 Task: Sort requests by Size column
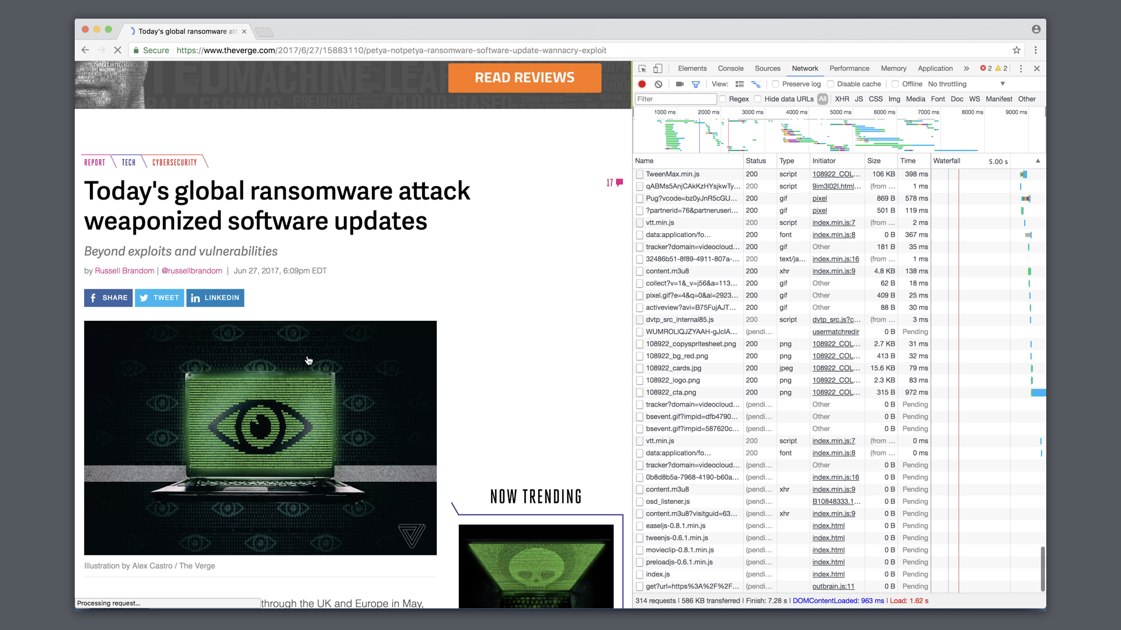click(880, 161)
